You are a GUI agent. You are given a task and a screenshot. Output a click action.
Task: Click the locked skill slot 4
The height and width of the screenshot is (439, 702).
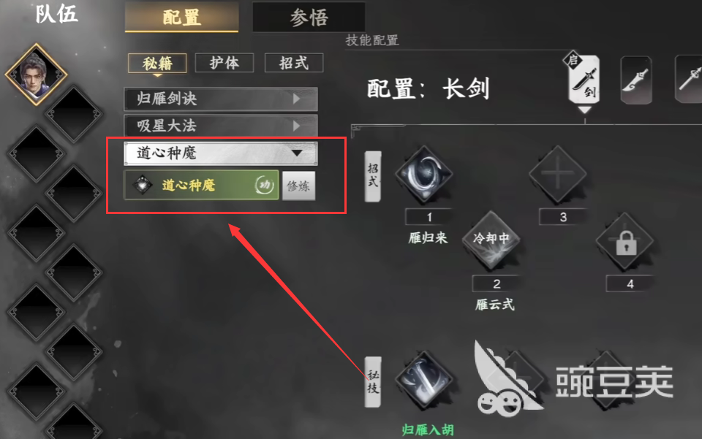(x=625, y=241)
